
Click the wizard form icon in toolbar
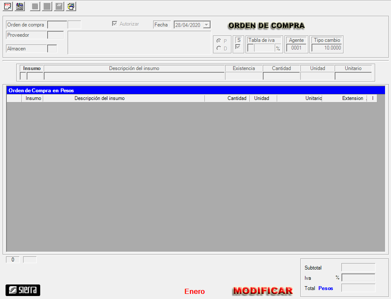click(x=20, y=6)
